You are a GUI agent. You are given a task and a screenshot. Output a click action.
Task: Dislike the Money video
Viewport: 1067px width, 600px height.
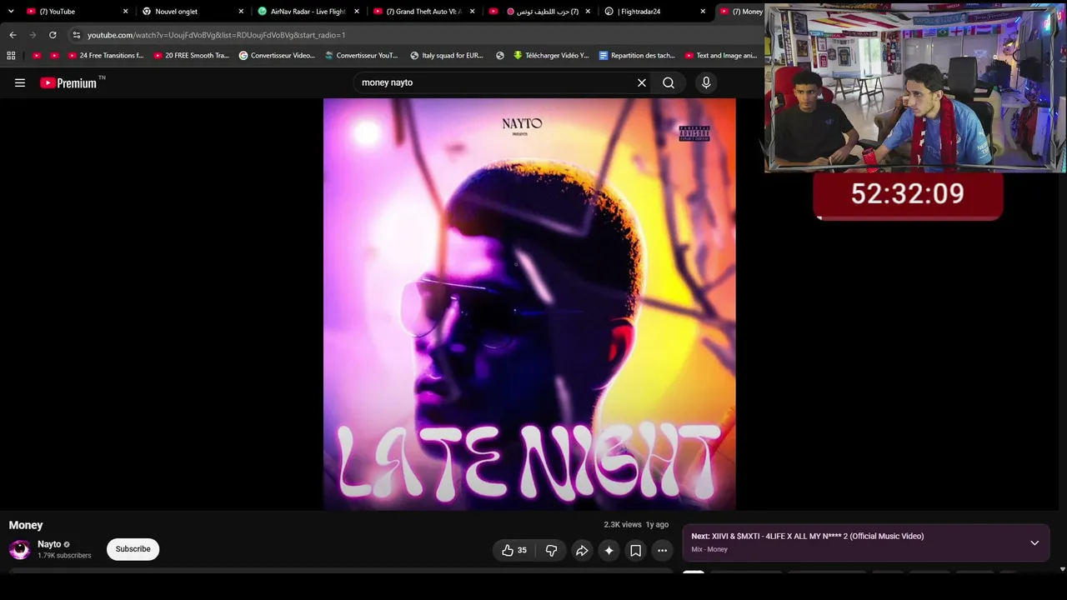coord(551,550)
